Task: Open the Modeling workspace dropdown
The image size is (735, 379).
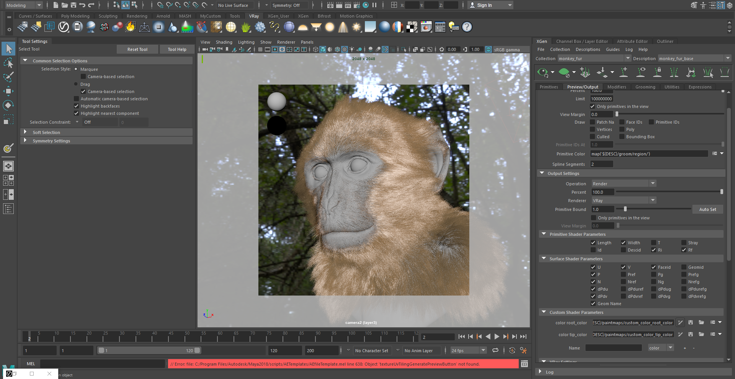Action: 24,5
